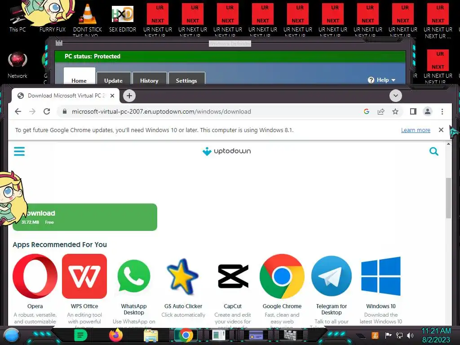
Task: Open the Chrome profile avatar
Action: pyautogui.click(x=428, y=111)
